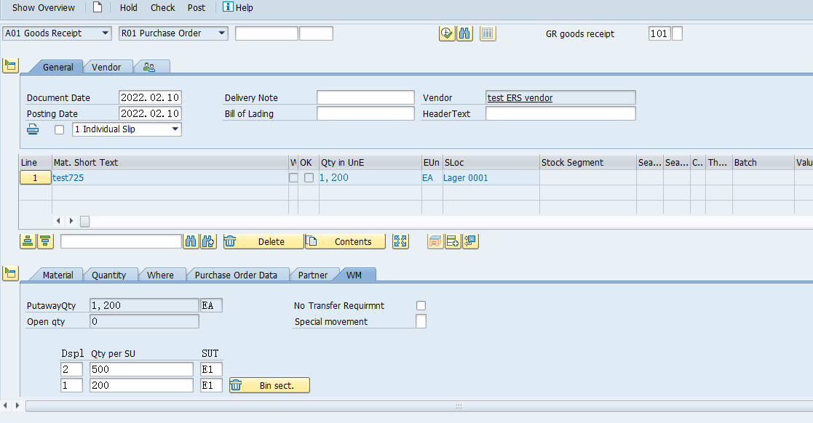Enable the Special movement checkbox
This screenshot has width=813, height=423.
(421, 321)
